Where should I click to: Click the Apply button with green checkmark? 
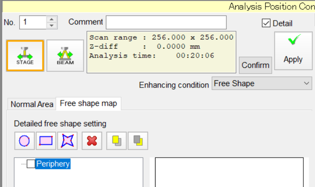tap(293, 50)
